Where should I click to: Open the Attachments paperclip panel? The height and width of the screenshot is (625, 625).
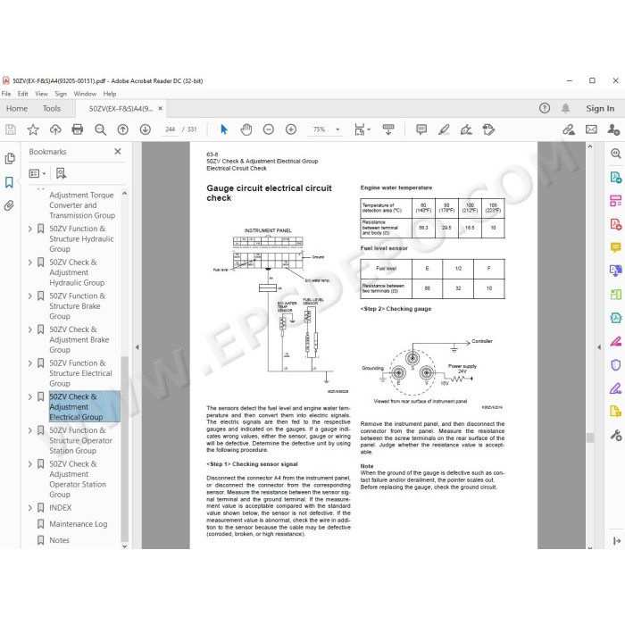(9, 205)
